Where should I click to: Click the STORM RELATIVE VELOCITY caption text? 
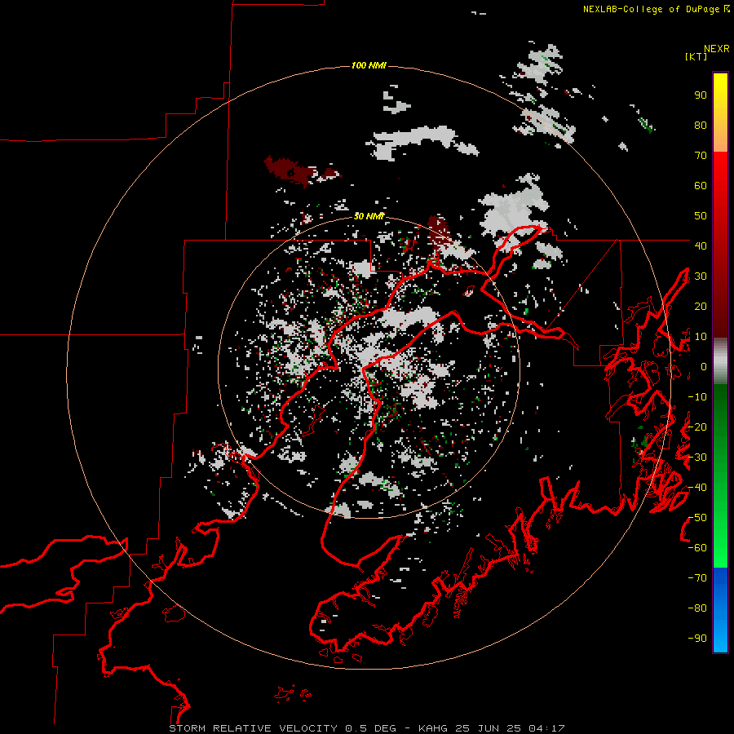coord(253,728)
